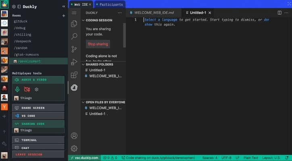Screen dimensions: 292x161
Task: Toggle the Sharing Code option
Action: 38,124
